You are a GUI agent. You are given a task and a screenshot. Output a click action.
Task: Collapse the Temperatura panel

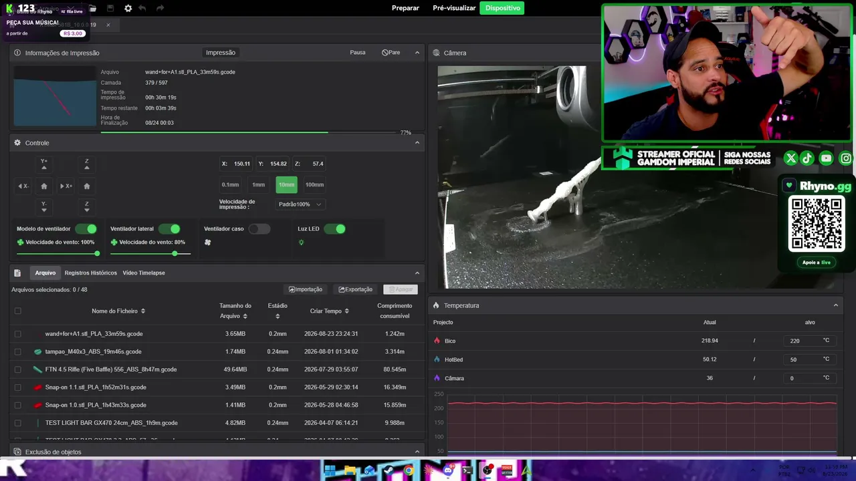[836, 305]
